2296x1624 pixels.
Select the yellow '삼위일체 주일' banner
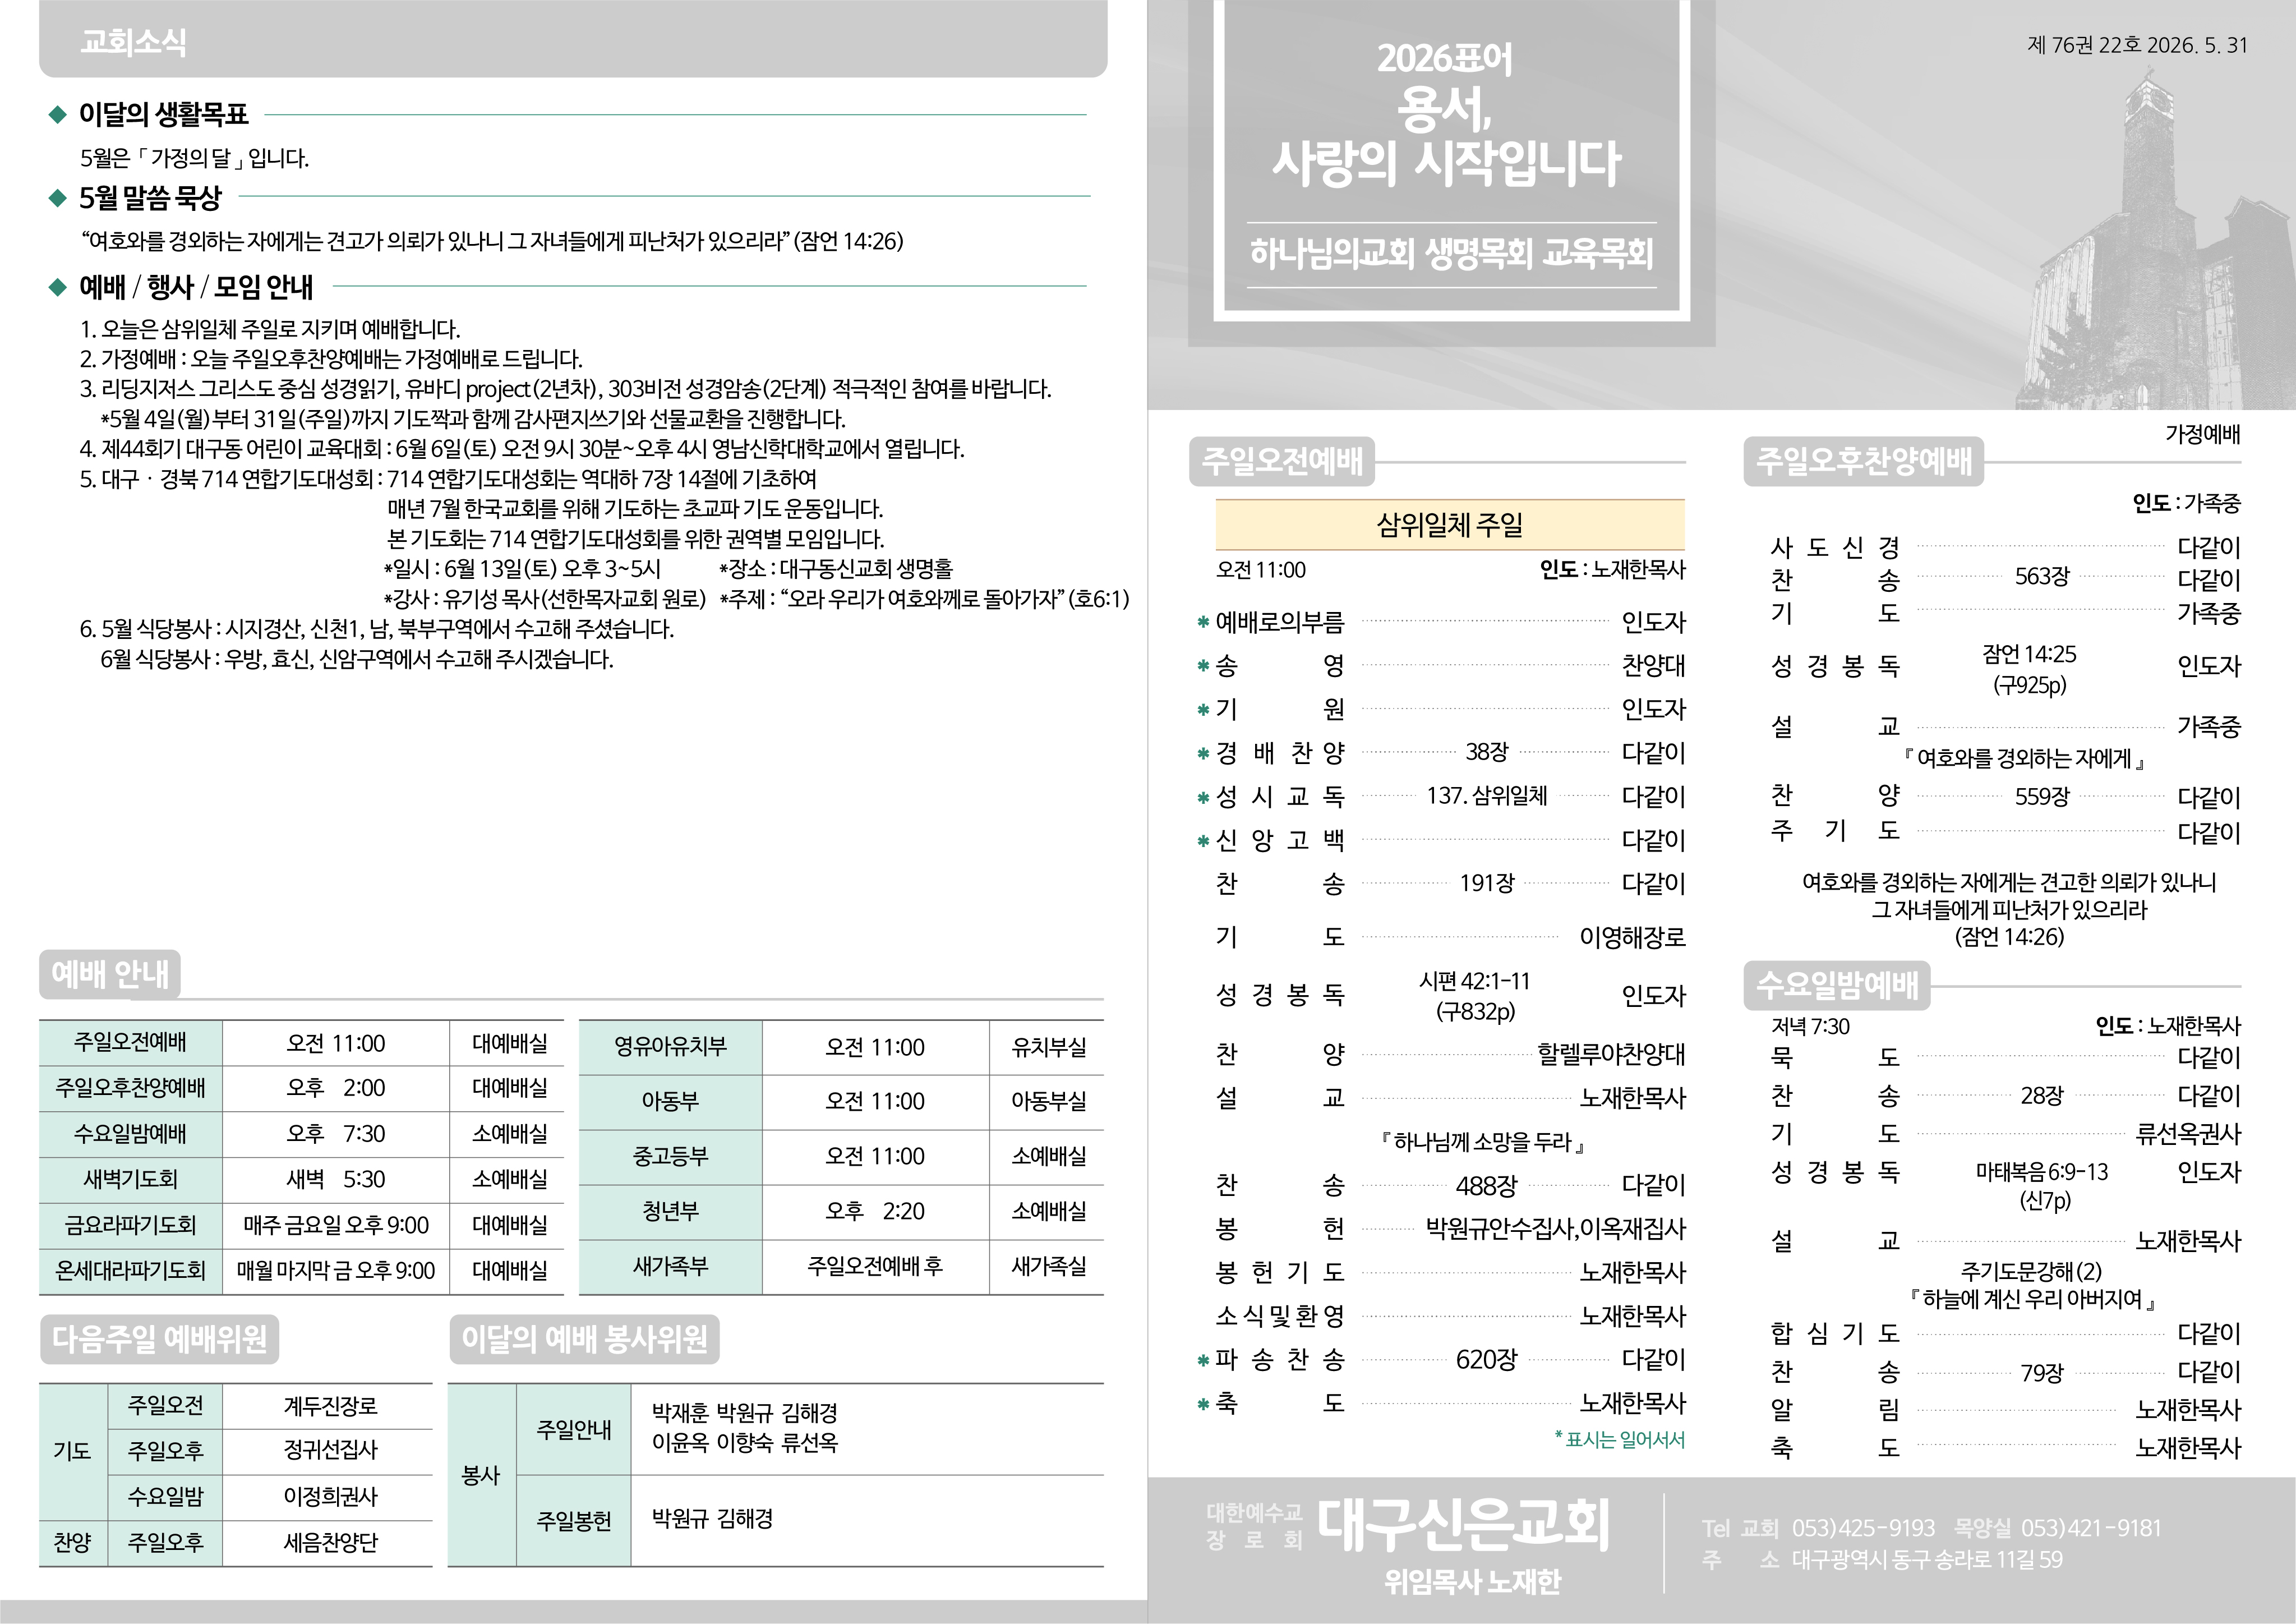pyautogui.click(x=1450, y=525)
